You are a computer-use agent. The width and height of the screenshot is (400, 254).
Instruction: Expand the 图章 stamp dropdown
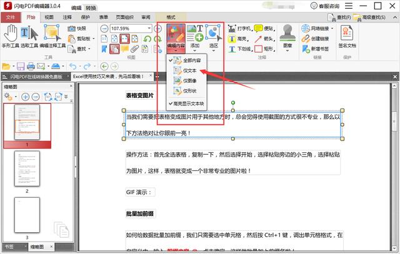click(x=287, y=51)
